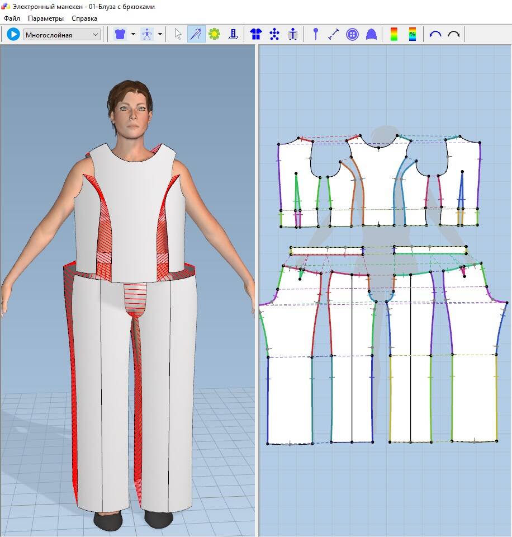The width and height of the screenshot is (512, 537).
Task: Select the arrow pointer tool
Action: point(178,35)
